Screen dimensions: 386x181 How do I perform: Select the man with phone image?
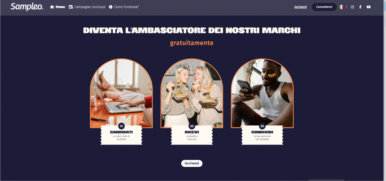pos(262,93)
